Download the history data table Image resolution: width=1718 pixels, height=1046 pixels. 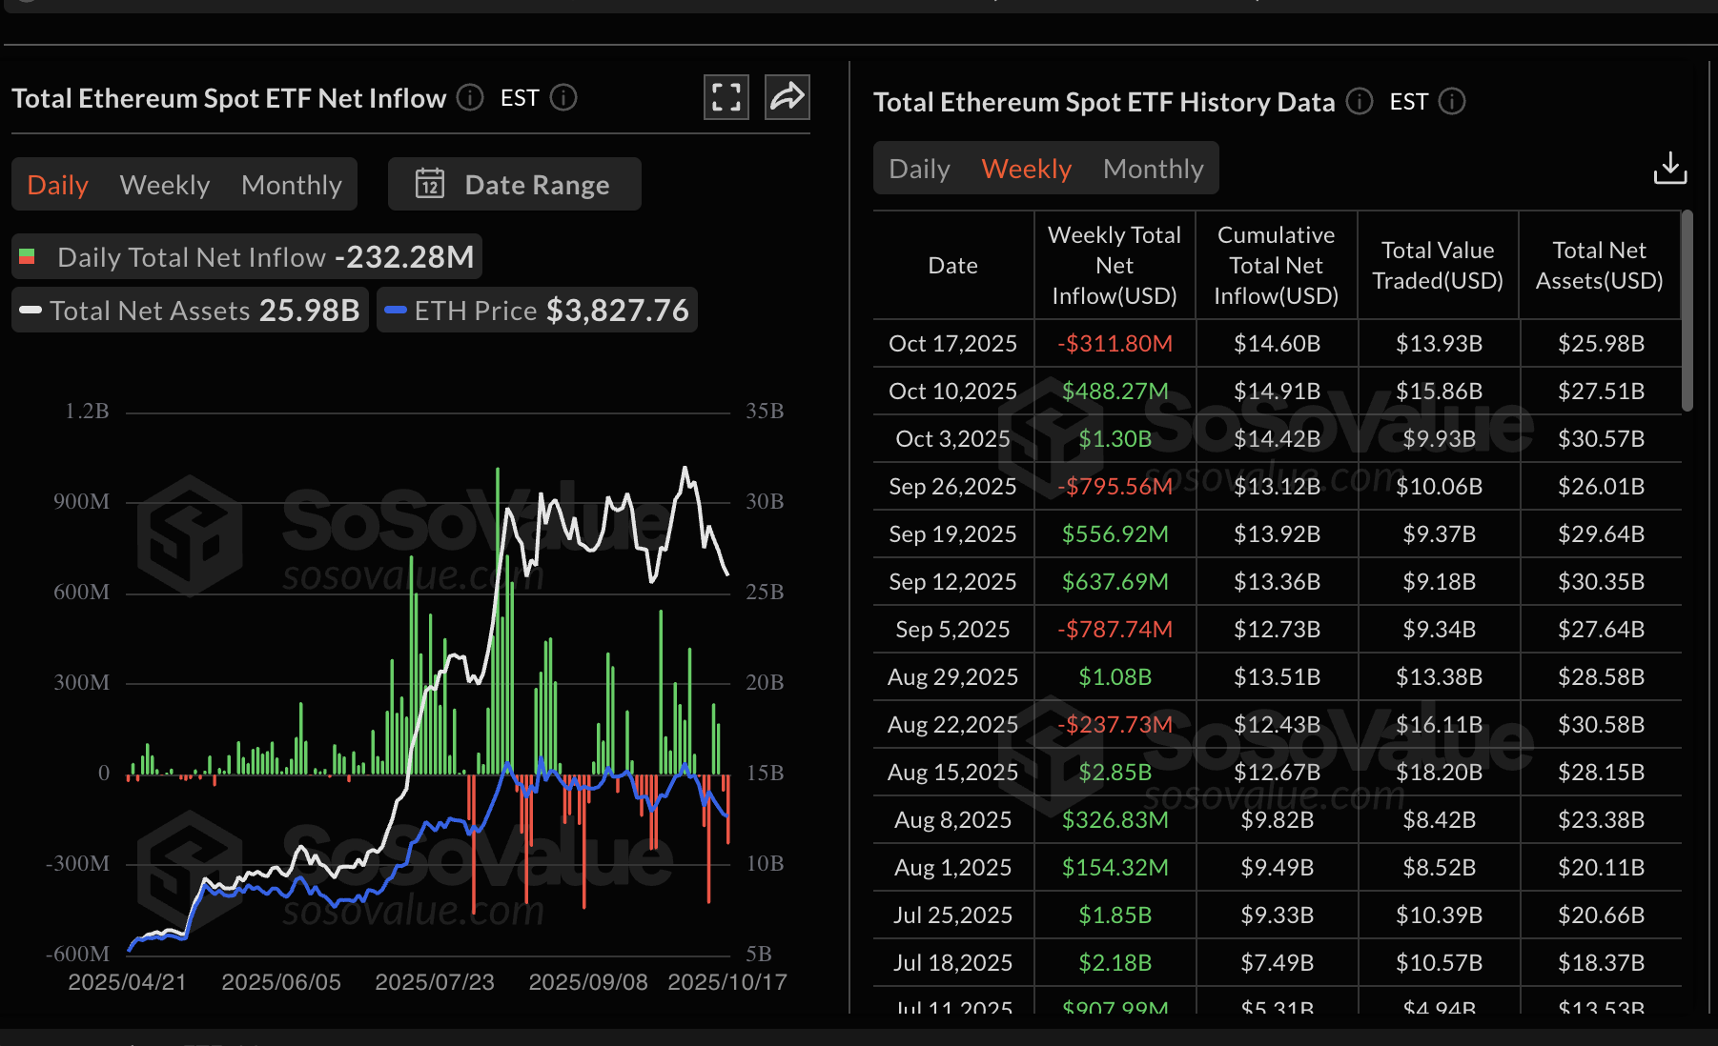click(x=1669, y=168)
